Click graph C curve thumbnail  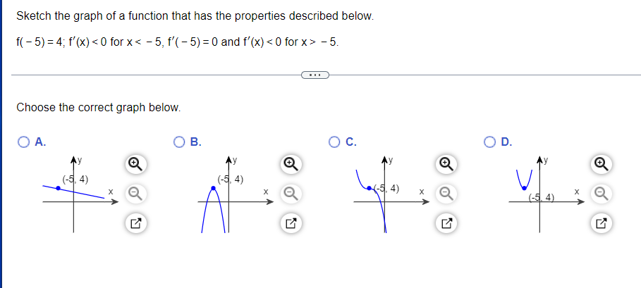tap(391, 194)
